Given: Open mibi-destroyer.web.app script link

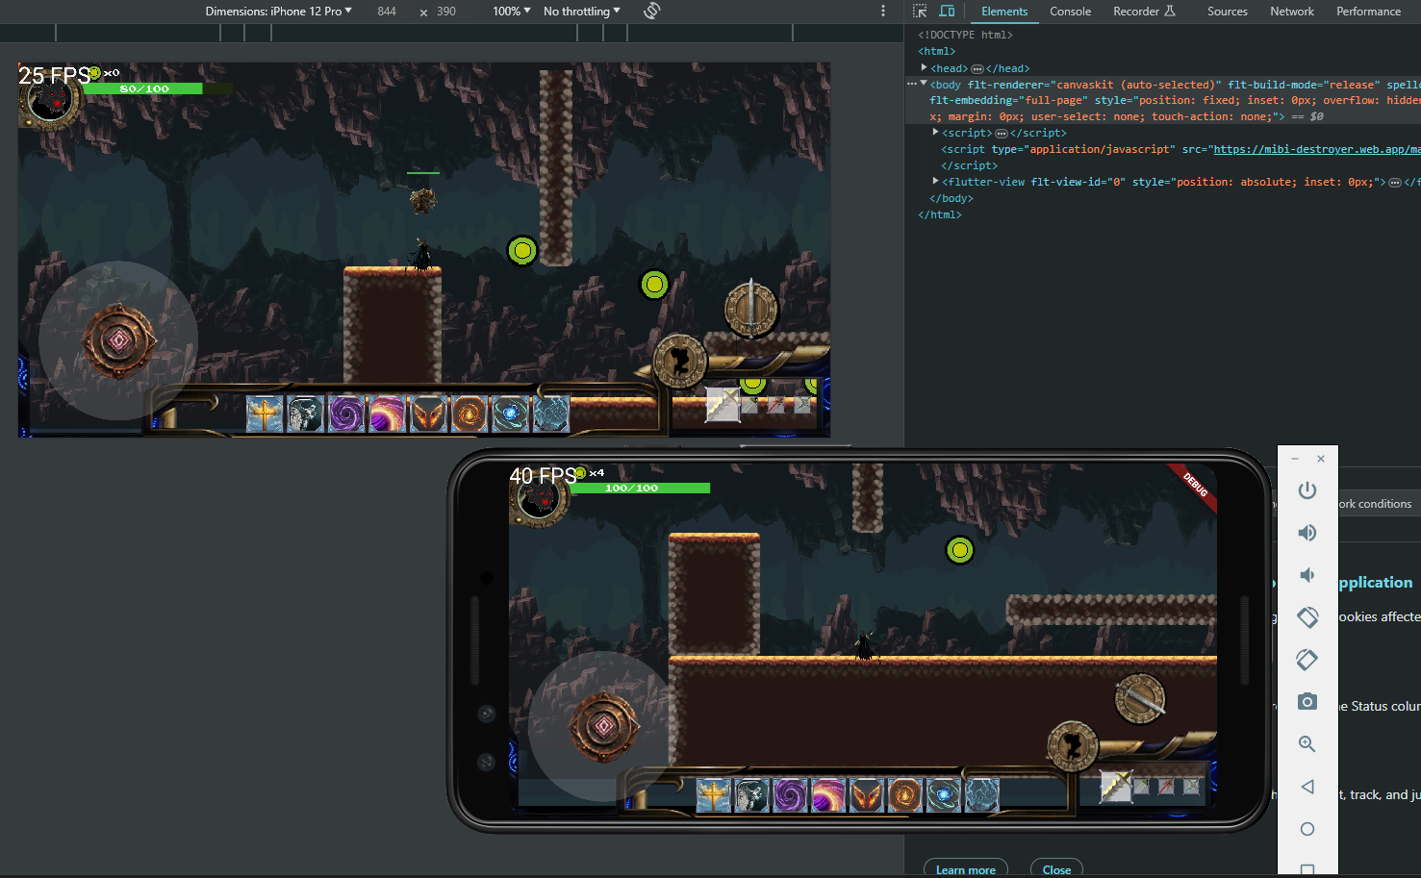Looking at the screenshot, I should (x=1316, y=149).
